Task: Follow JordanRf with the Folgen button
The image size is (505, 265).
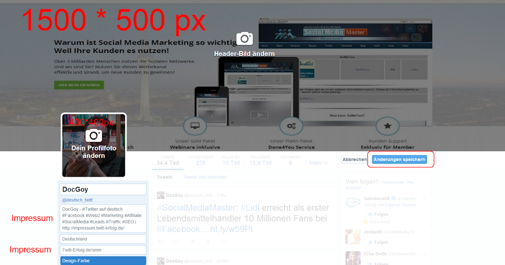Action: tap(378, 242)
